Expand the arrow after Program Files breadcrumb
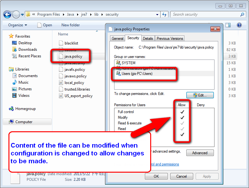Screen dimensions: 249x188 (x=64, y=15)
